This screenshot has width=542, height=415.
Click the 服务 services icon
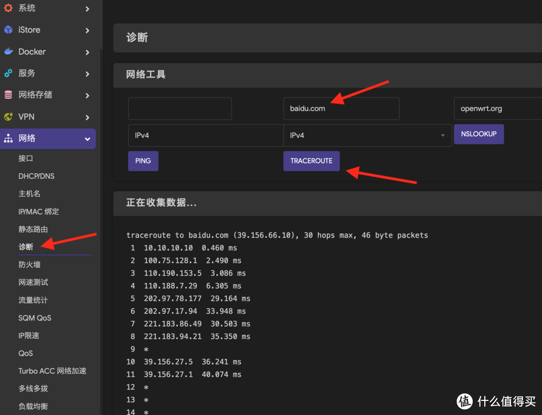8,73
